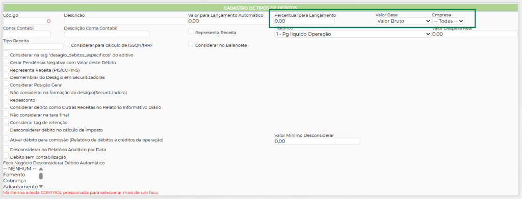Screen dimensions: 522x199
Task: Focus the Descricao text field
Action: (125, 21)
